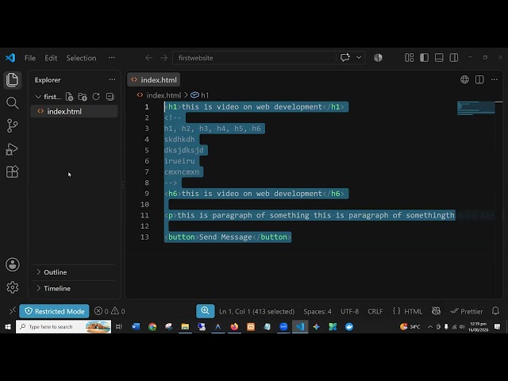Open the Edit menu
The image size is (508, 381).
[51, 58]
